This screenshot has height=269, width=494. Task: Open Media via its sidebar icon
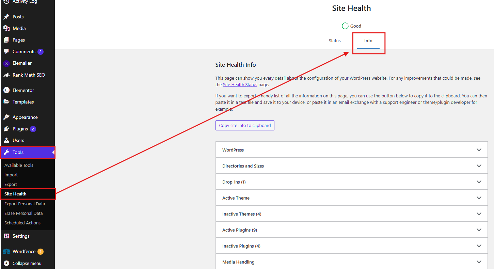tap(6, 28)
